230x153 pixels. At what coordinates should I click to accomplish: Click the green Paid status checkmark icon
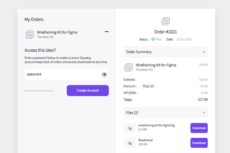(153, 39)
